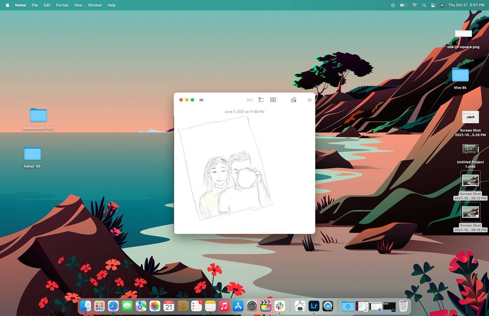Viewport: 489px width, 316px height.
Task: Open the Notes application menu
Action: pyautogui.click(x=20, y=5)
